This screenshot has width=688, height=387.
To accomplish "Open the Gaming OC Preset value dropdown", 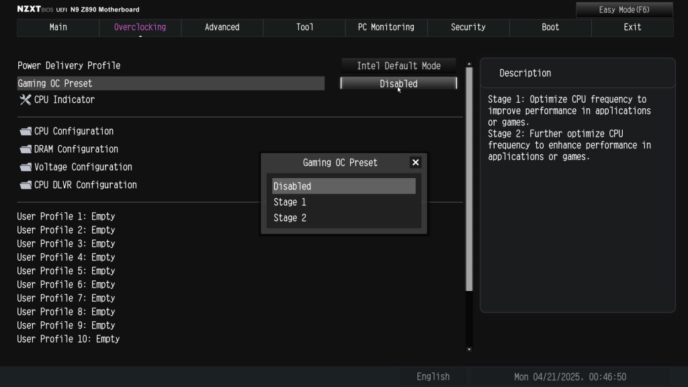I will pos(398,83).
